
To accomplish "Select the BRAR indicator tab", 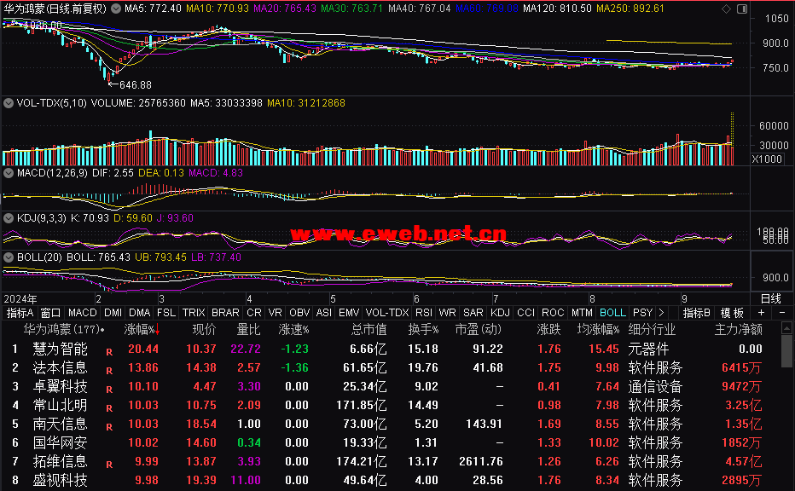I will pos(225,313).
